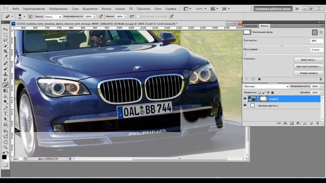Select the Path Selection tool
Image resolution: width=326 pixels, height=183 pixels.
pos(6,119)
